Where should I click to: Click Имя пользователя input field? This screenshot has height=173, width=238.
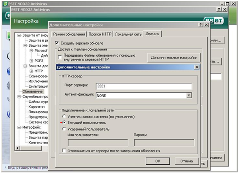pos(98,143)
